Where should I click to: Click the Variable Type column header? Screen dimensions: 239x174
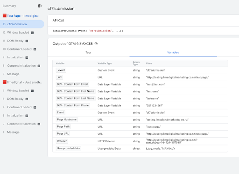point(105,63)
